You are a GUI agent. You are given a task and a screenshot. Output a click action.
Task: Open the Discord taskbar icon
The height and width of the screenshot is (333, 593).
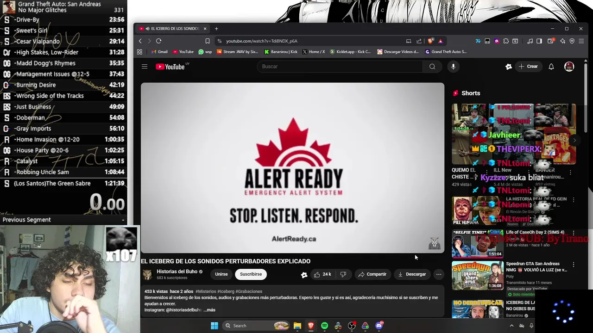point(379,326)
